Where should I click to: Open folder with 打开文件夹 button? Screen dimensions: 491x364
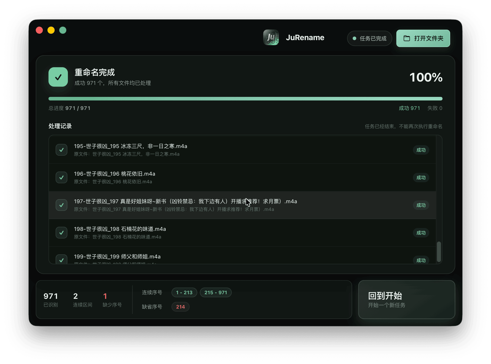[423, 38]
